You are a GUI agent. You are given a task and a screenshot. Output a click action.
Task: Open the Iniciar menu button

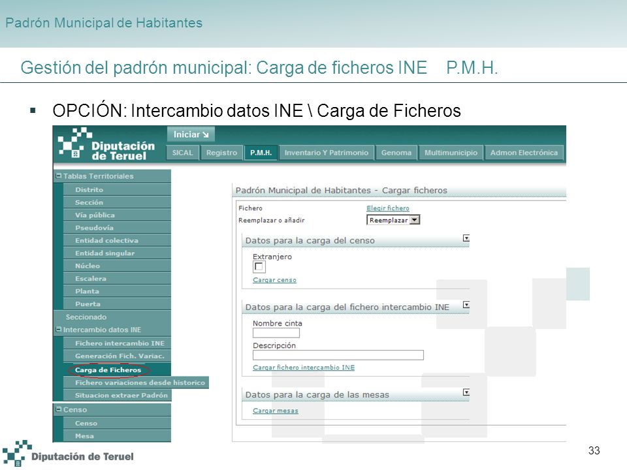[x=191, y=134]
